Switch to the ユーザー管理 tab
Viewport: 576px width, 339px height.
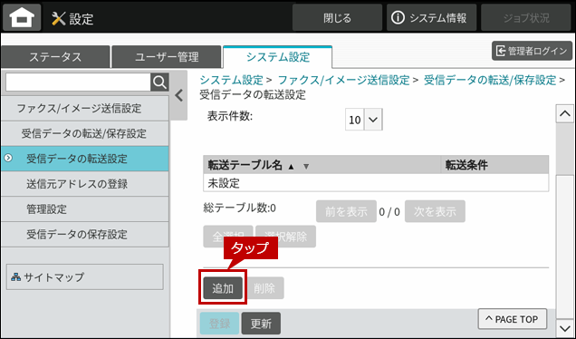tap(167, 57)
